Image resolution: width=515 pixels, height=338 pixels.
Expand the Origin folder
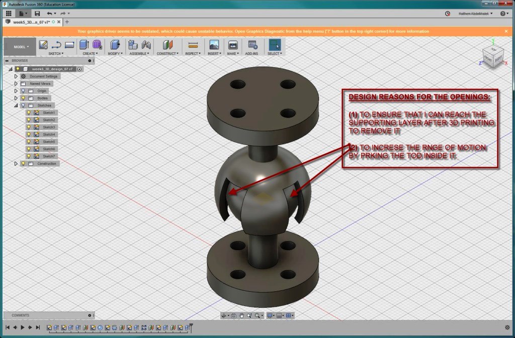click(16, 91)
